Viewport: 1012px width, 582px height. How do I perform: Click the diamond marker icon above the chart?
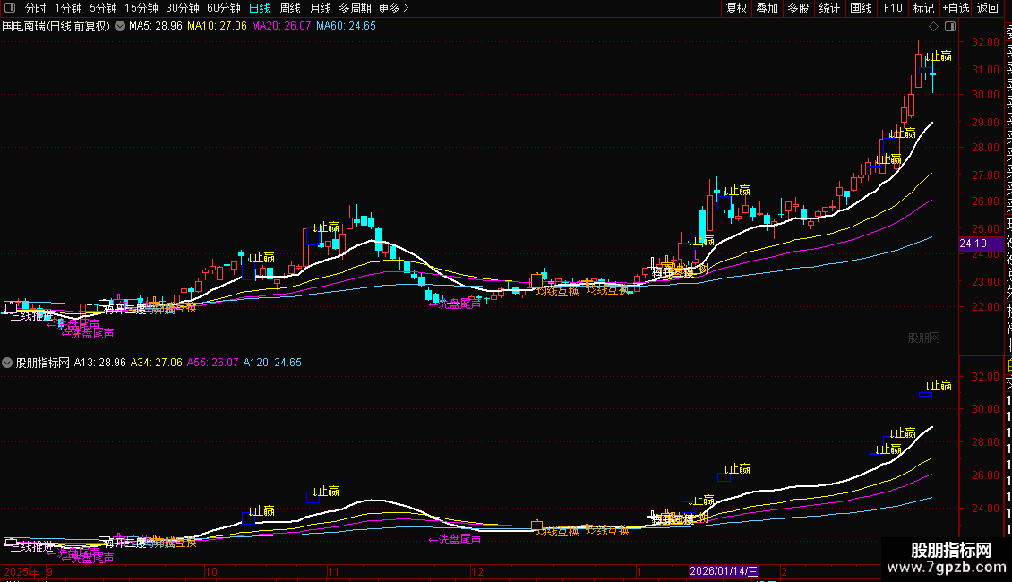[933, 27]
